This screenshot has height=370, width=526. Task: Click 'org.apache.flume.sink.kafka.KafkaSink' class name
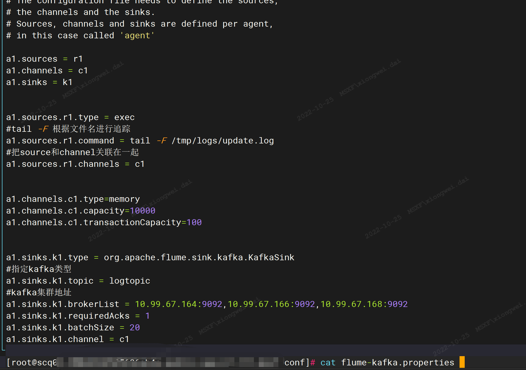[x=199, y=258]
